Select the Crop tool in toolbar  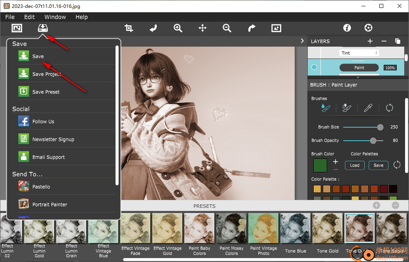pyautogui.click(x=129, y=28)
